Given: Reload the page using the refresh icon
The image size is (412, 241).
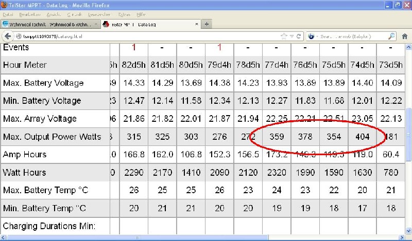Looking at the screenshot, I should click(299, 36).
